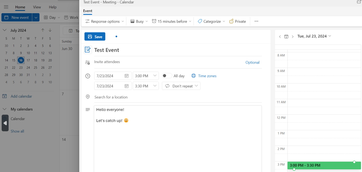Open start date calendar picker icon
Viewport: 362px width, 172px height.
coord(126,76)
